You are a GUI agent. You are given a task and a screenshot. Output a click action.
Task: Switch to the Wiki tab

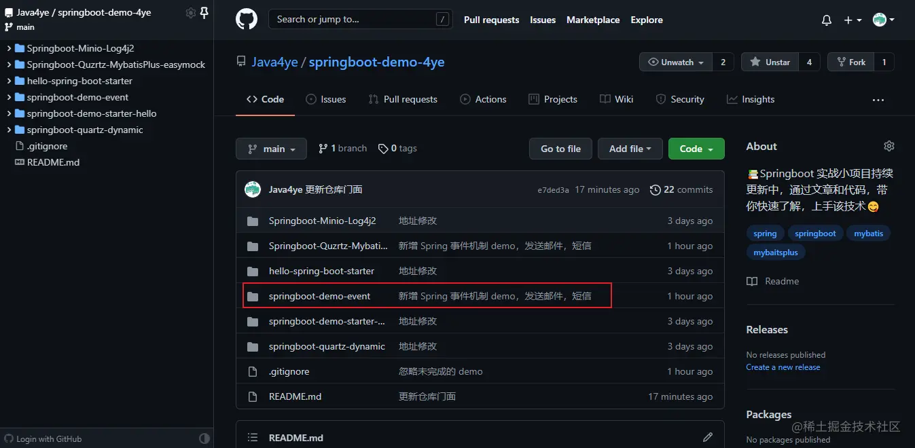(617, 99)
